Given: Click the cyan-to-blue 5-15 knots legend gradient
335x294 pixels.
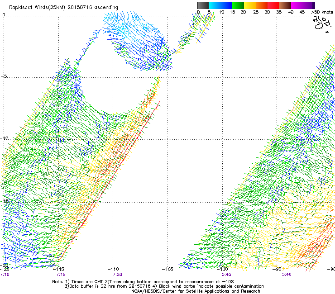Looking at the screenshot, I should tap(220, 5).
